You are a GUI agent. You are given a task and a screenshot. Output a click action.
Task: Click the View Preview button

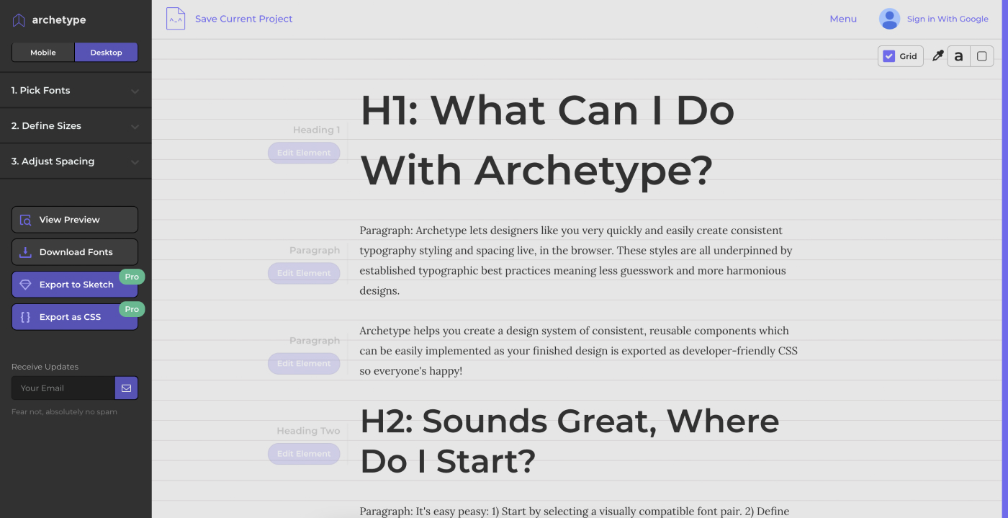tap(75, 220)
